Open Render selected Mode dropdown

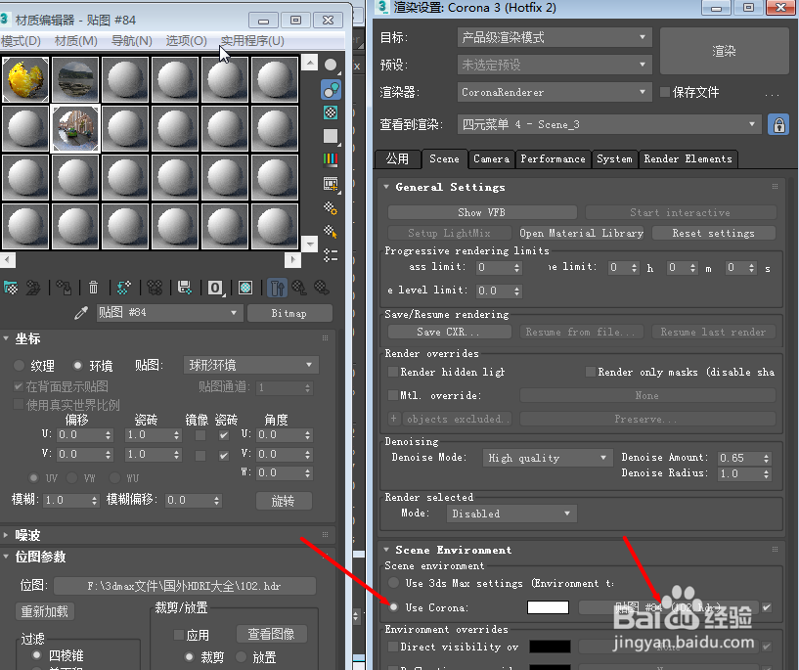click(x=511, y=514)
